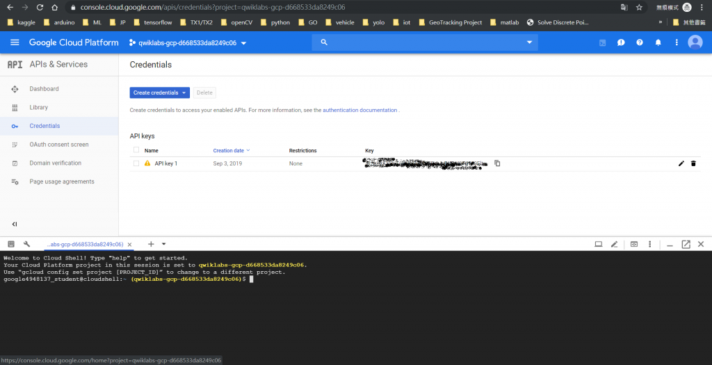Image resolution: width=712 pixels, height=365 pixels.
Task: Follow the authentication documentation link
Action: (x=359, y=110)
